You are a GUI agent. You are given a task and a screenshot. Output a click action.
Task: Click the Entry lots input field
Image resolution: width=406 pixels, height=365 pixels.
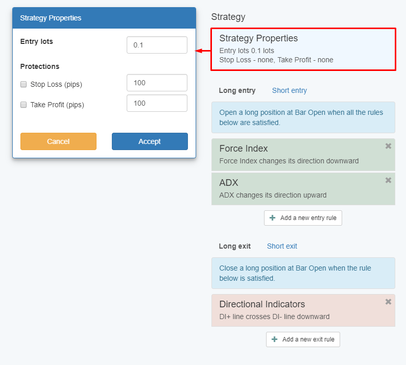point(157,45)
